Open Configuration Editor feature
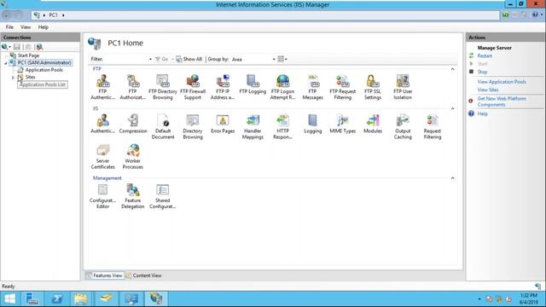 (102, 196)
